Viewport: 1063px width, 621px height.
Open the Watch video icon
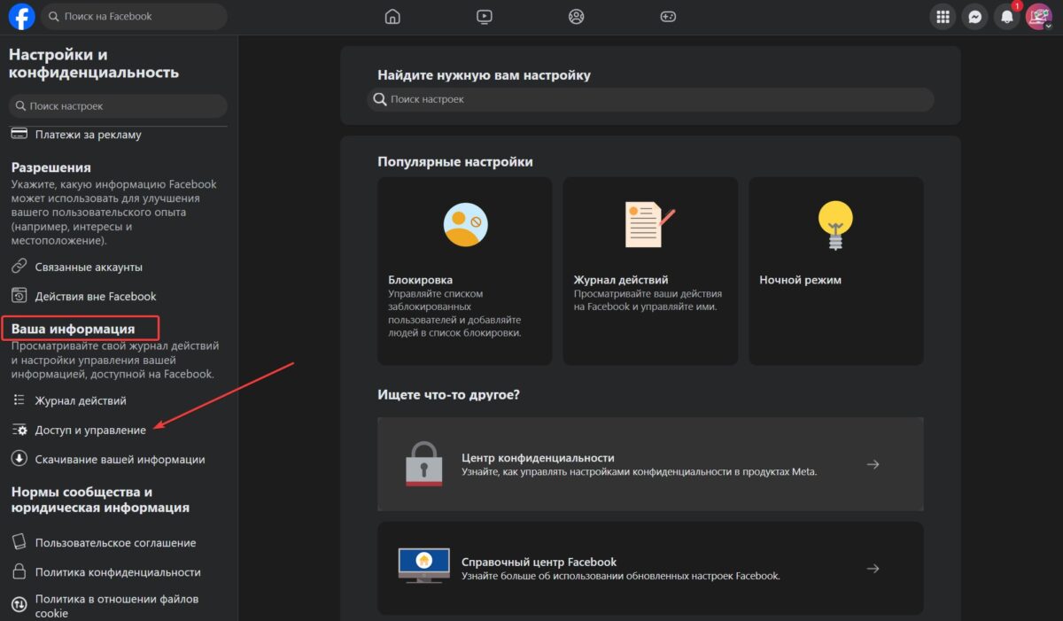484,16
